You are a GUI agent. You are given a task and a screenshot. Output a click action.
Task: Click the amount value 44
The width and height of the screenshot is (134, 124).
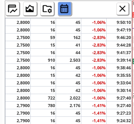pyautogui.click(x=78, y=53)
